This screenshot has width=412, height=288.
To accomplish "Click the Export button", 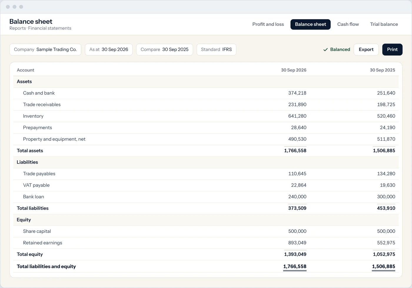I will point(366,49).
